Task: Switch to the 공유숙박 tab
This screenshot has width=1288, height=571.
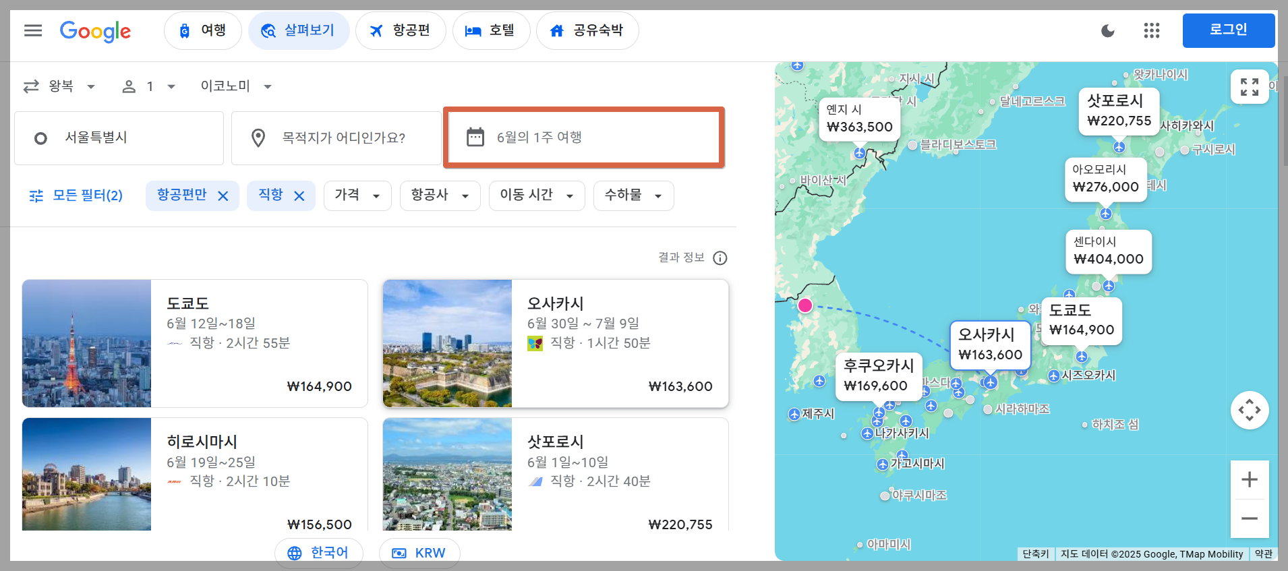Action: [x=587, y=30]
